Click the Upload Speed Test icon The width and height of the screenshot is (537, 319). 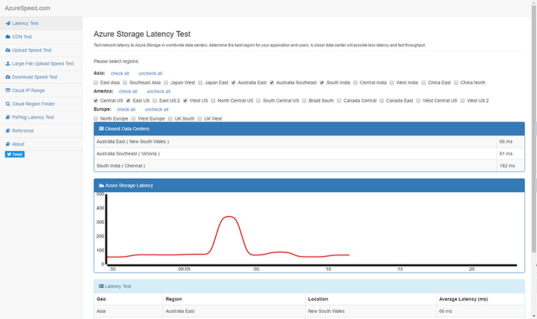[7, 50]
